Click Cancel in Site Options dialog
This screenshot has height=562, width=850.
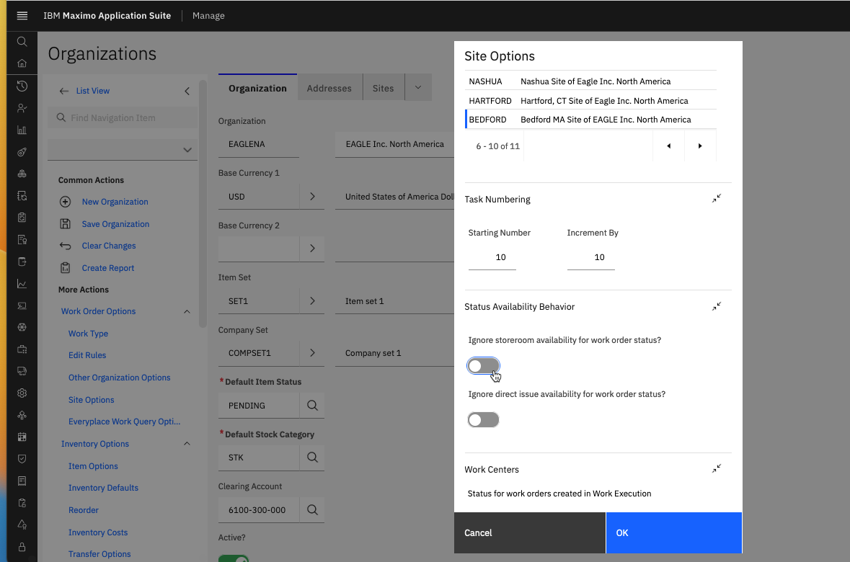(530, 533)
